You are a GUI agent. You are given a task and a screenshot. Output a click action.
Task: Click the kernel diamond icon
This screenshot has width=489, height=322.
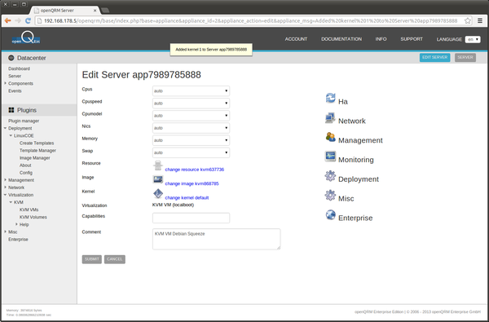[158, 193]
